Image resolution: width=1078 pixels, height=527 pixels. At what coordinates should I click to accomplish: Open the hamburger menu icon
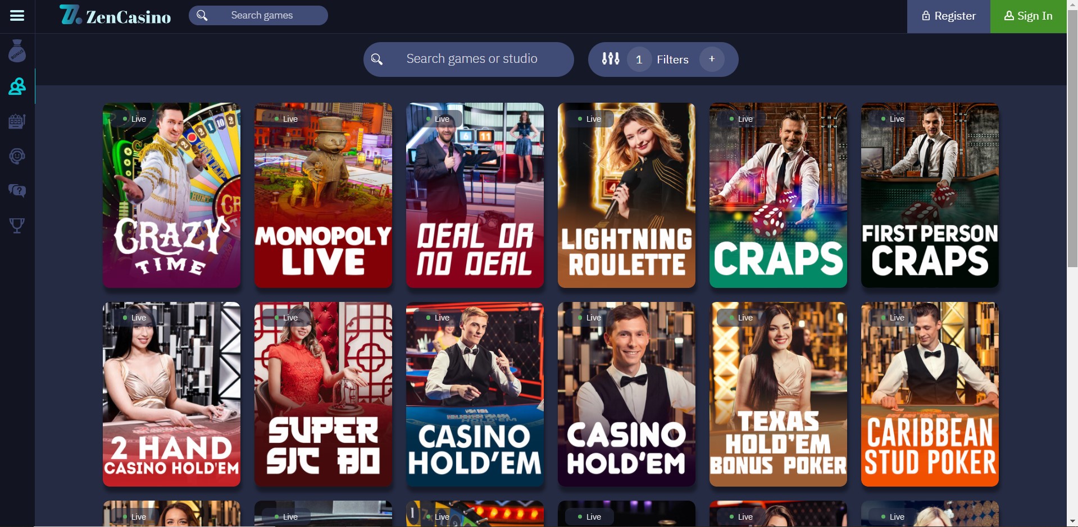17,16
